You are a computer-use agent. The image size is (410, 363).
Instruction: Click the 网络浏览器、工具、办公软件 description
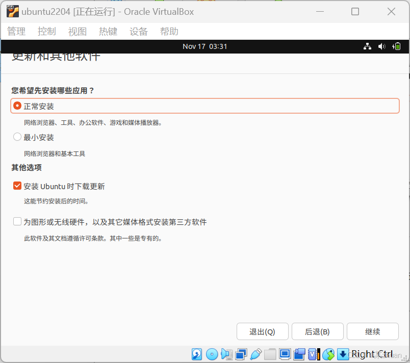pos(93,122)
